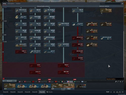This screenshot has height=95, width=126.
Task: Open the Research mode dropdown
Action: point(10,81)
